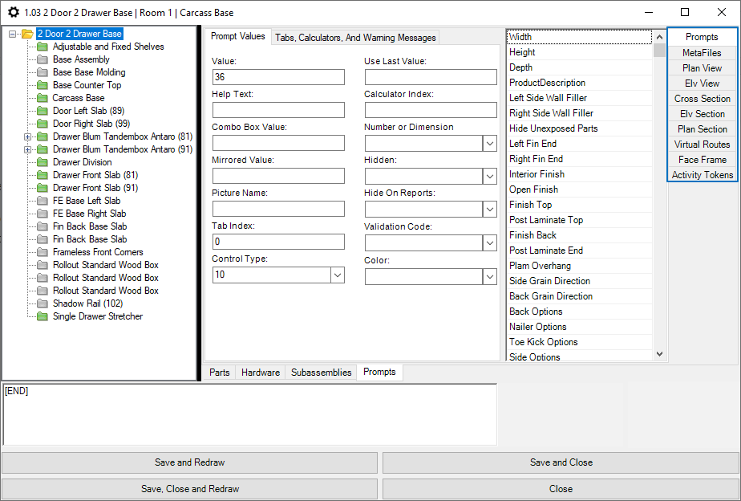The width and height of the screenshot is (741, 501).
Task: Select ProductDescription in the prompt list
Action: (579, 83)
